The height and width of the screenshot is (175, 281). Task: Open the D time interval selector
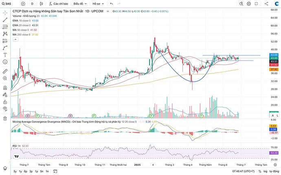click(x=32, y=4)
